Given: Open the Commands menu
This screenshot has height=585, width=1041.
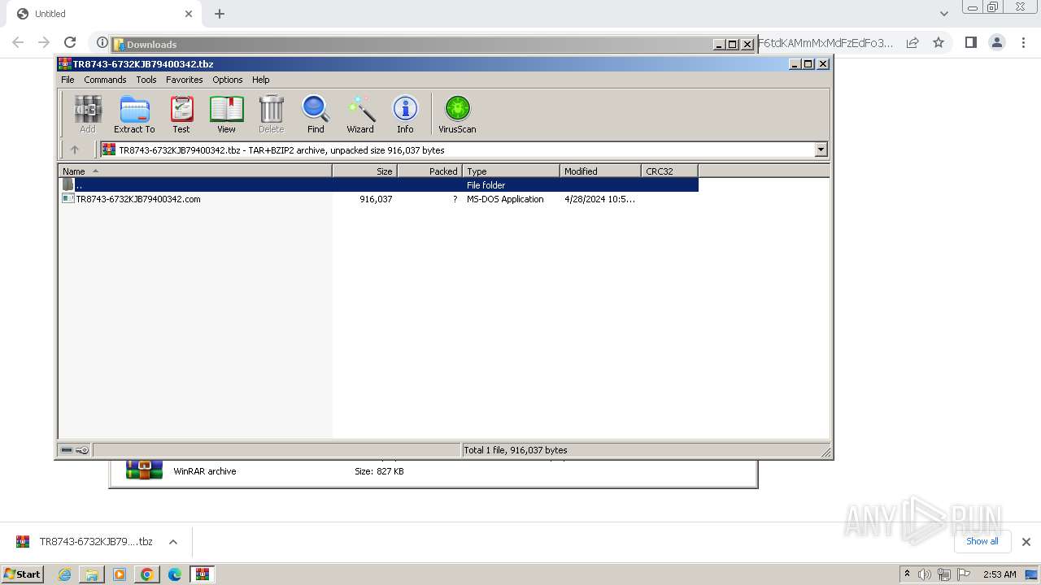Looking at the screenshot, I should [x=105, y=80].
